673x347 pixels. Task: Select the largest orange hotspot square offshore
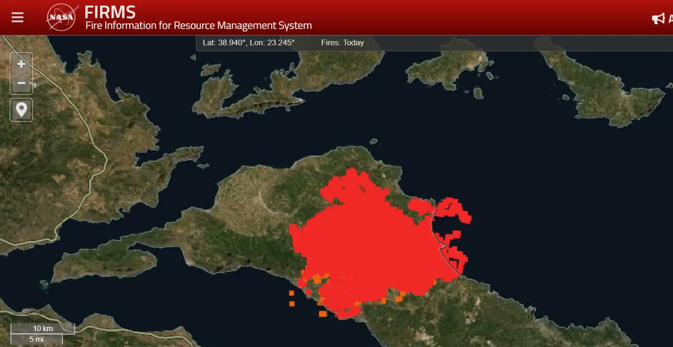pos(322,314)
